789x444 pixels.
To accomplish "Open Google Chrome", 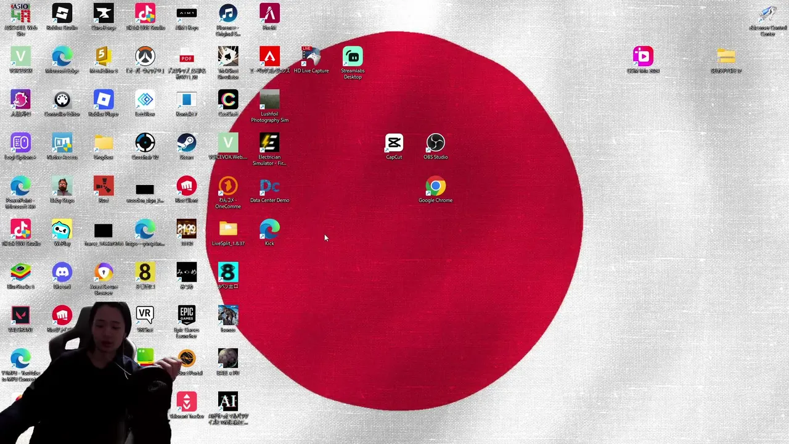I will (435, 186).
